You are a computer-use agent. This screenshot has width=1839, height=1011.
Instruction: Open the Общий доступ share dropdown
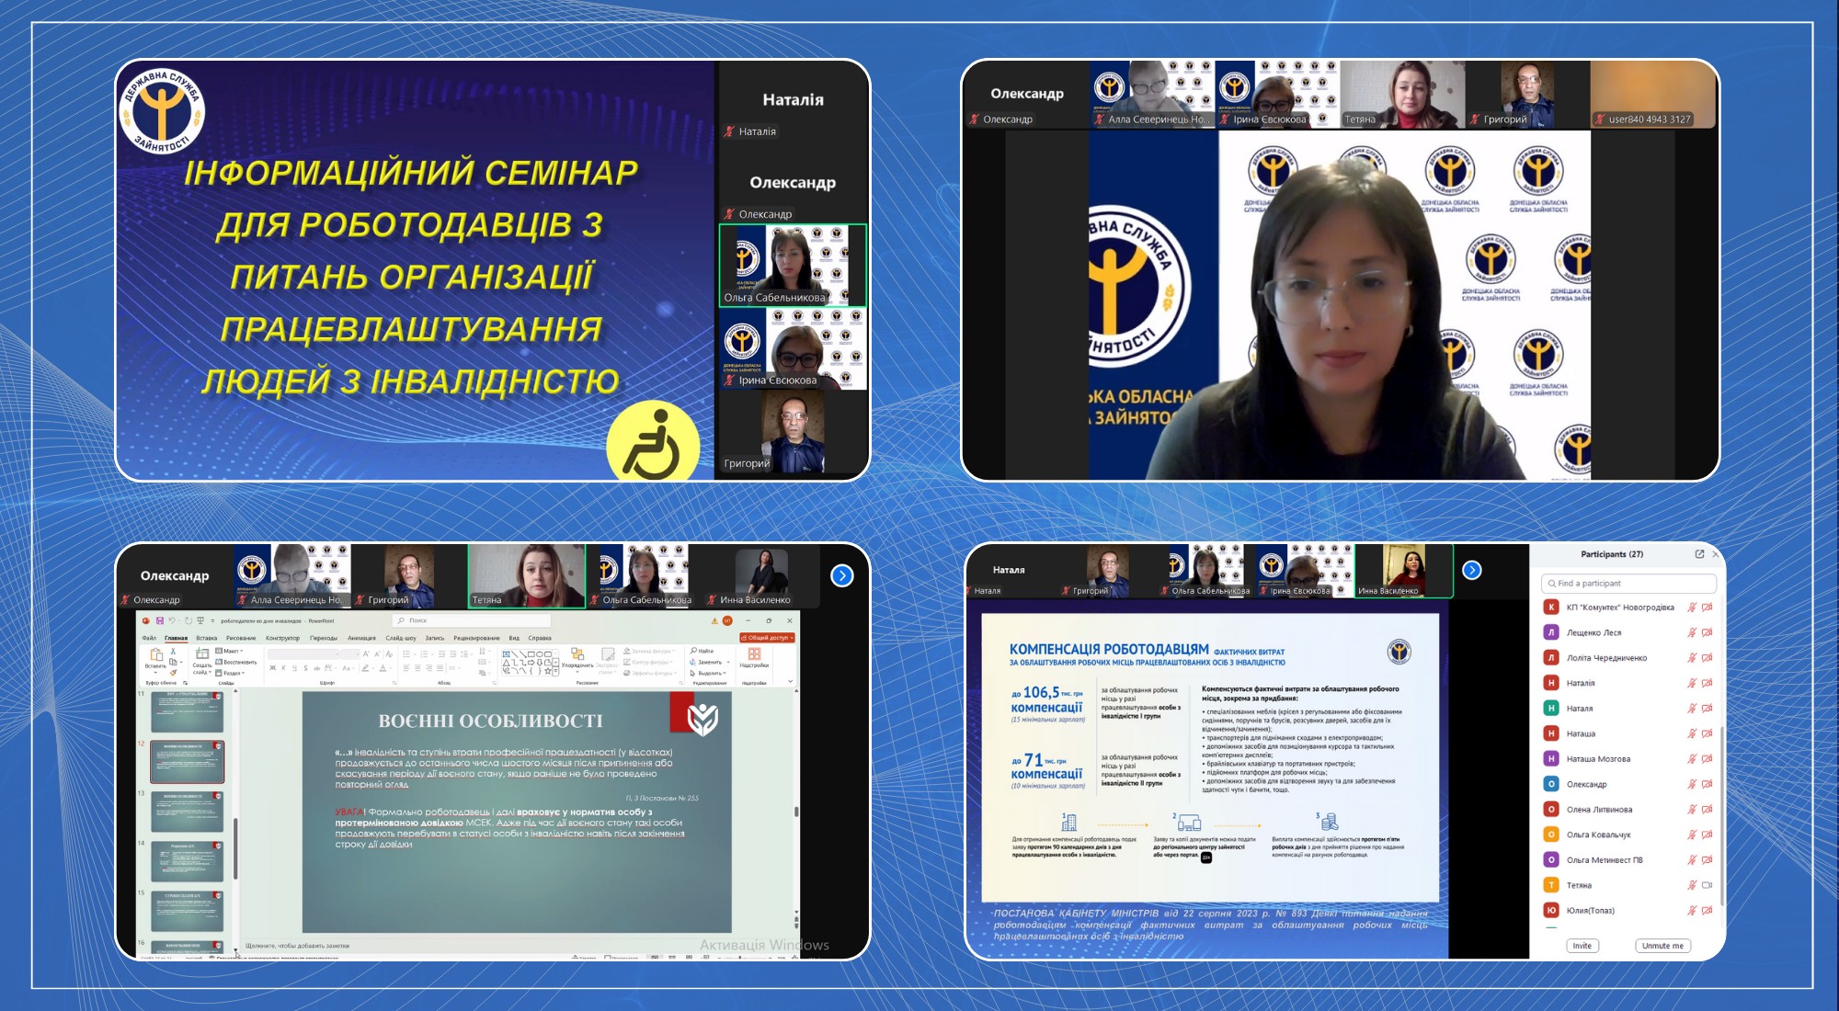pos(767,638)
